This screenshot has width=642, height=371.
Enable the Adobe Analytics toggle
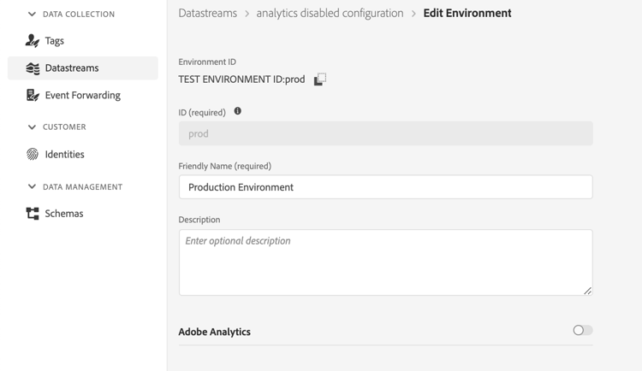pyautogui.click(x=582, y=330)
